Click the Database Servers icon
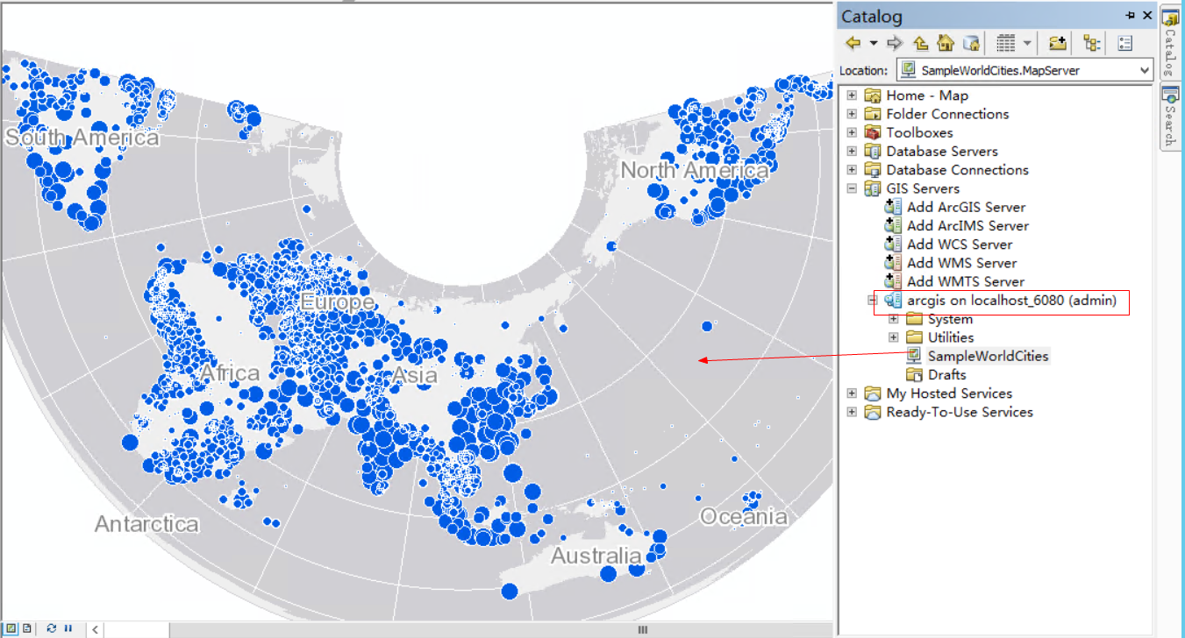The image size is (1185, 638). tap(872, 151)
